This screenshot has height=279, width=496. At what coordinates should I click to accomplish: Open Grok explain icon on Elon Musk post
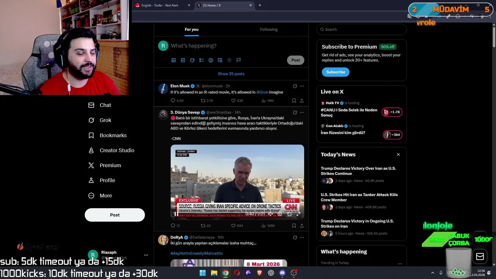pos(295,86)
